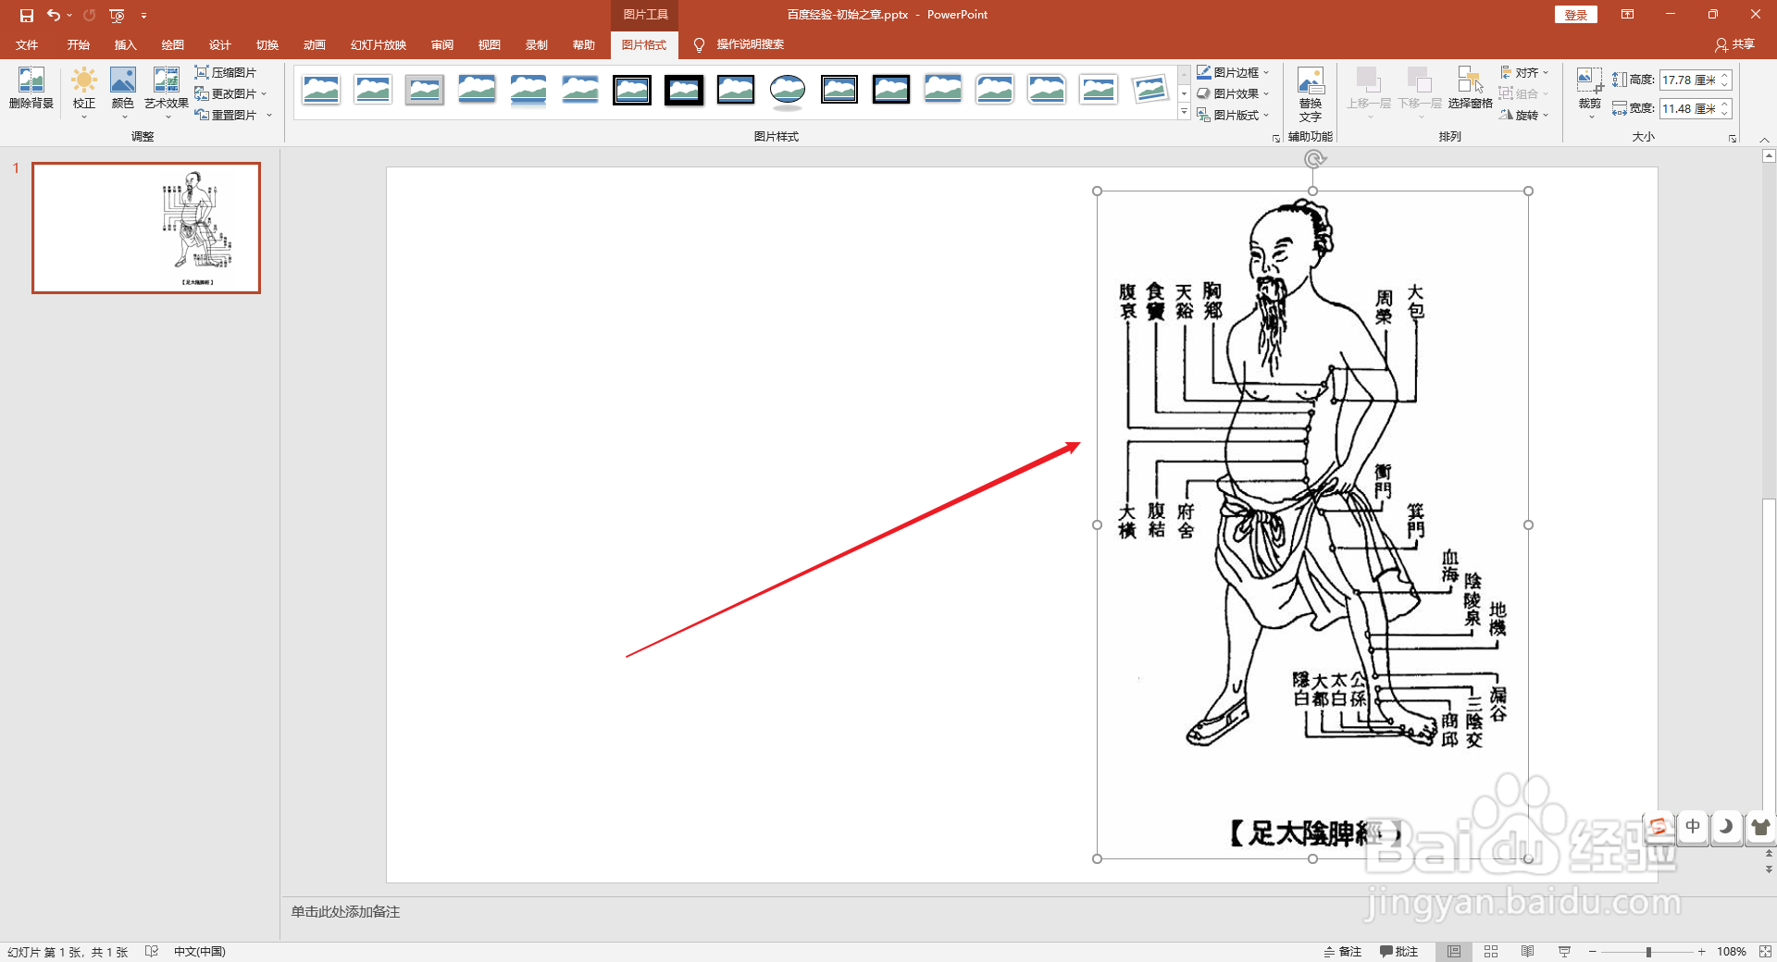Start Slide Show from status bar icon
This screenshot has width=1777, height=962.
pos(1565,951)
